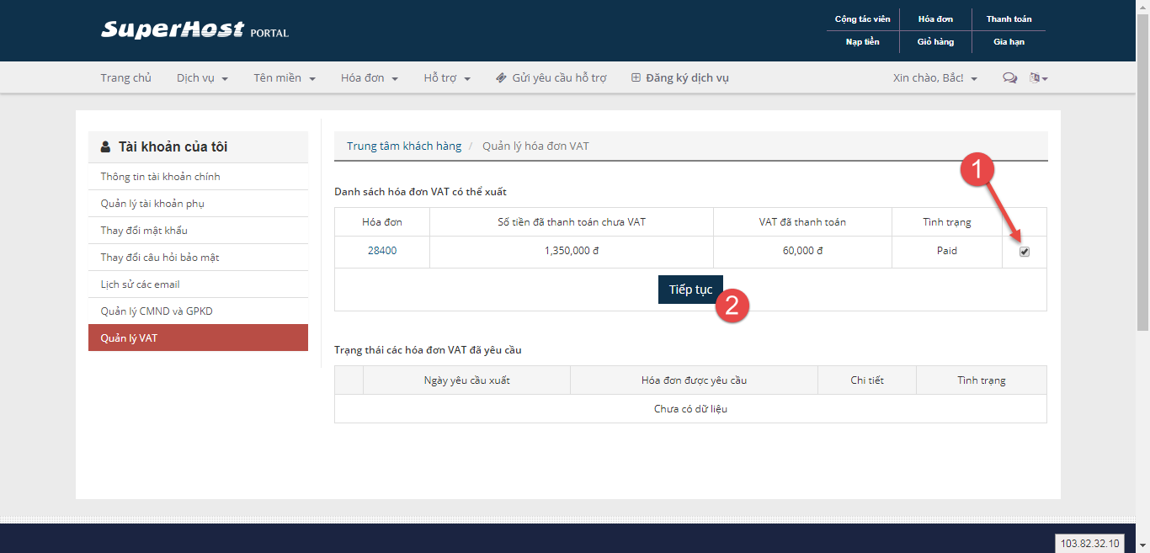Screen dimensions: 1150x553
Task: Click the Nạp tiền link in the header
Action: (x=862, y=42)
